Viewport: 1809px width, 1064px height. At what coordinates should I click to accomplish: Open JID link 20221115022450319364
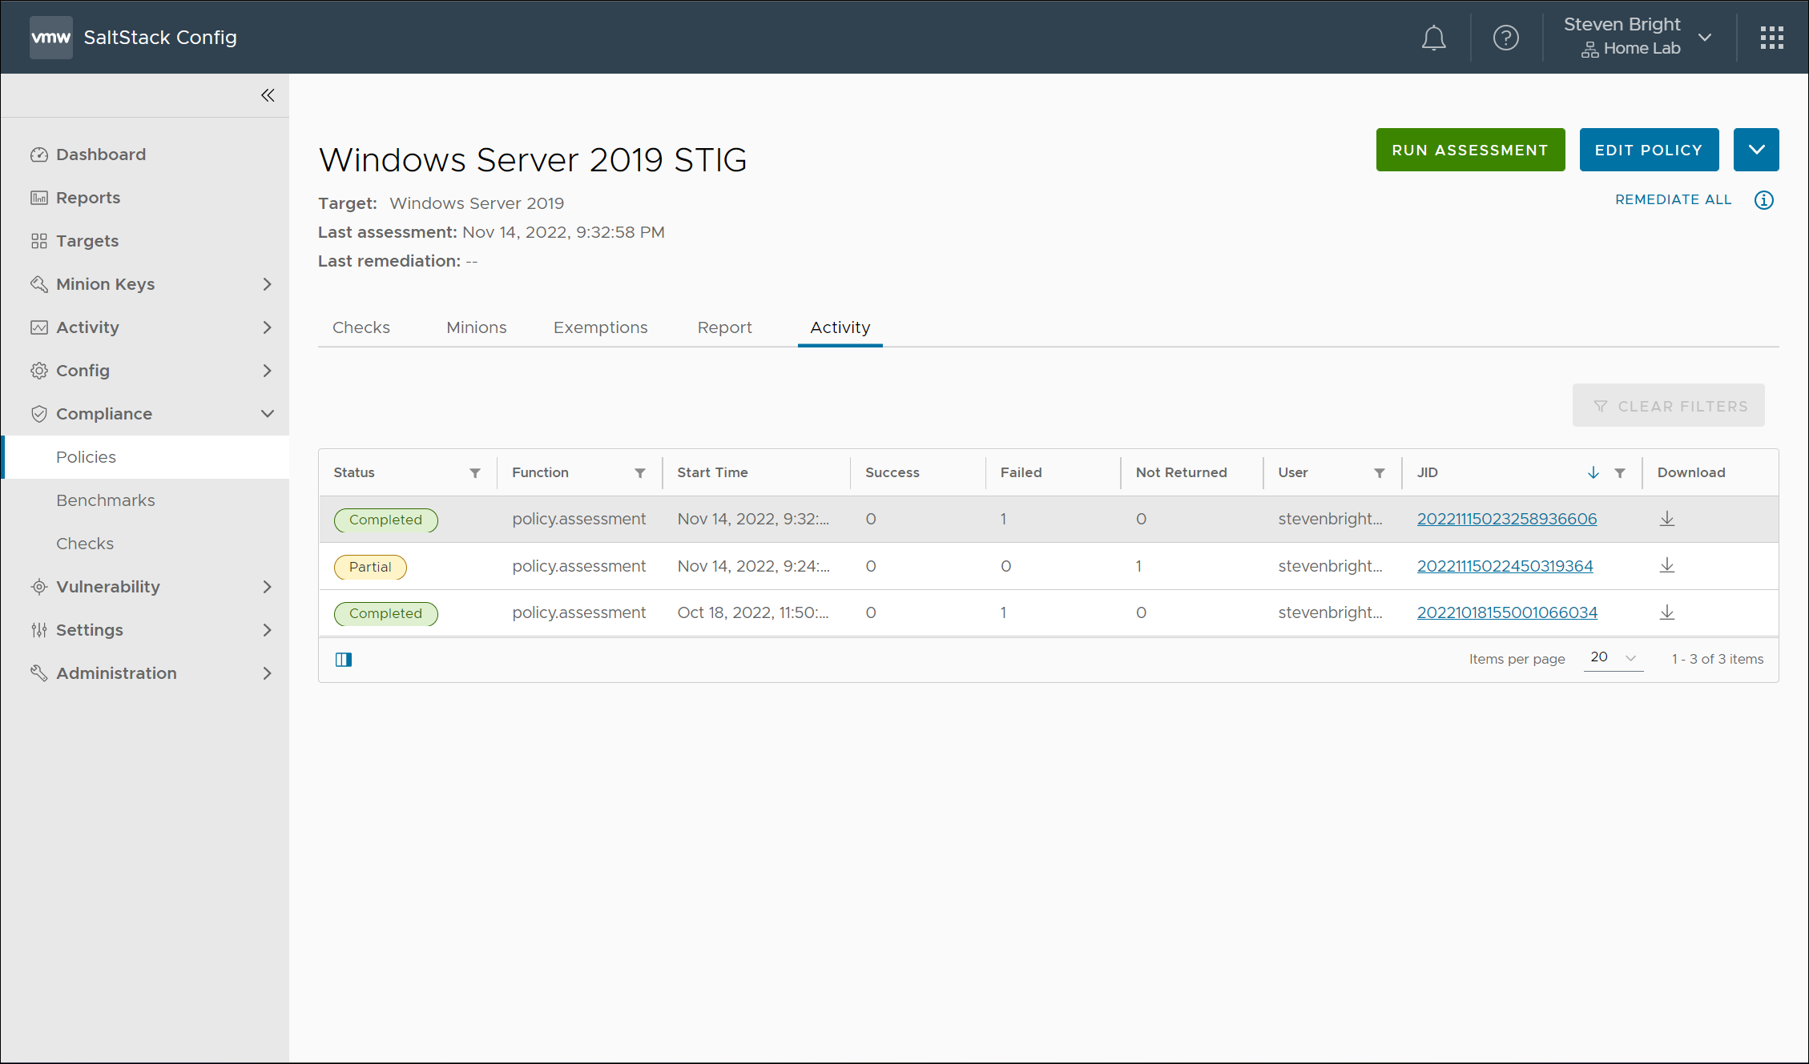[1505, 566]
